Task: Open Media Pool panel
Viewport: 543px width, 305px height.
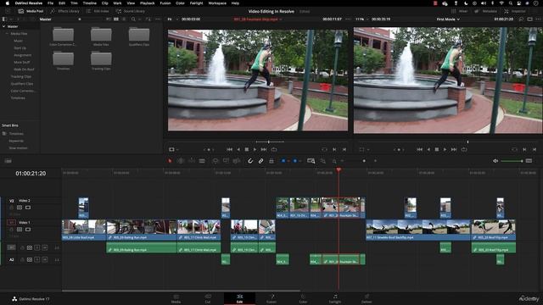Action: tap(31, 11)
